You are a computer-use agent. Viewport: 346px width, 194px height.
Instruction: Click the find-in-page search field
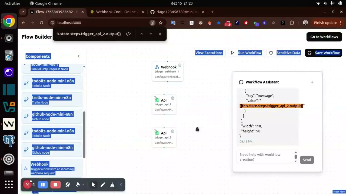pos(89,34)
